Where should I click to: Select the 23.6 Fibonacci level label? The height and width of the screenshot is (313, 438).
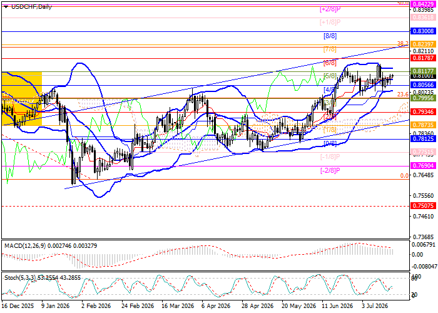click(x=403, y=95)
